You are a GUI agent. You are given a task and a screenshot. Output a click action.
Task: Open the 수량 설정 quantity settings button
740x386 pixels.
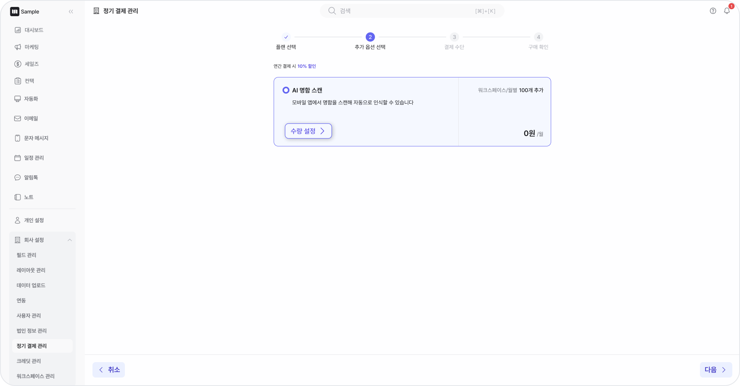coord(308,131)
